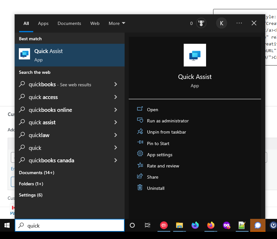This screenshot has height=239, width=277.
Task: Select the quick access web suggestion
Action: click(70, 97)
